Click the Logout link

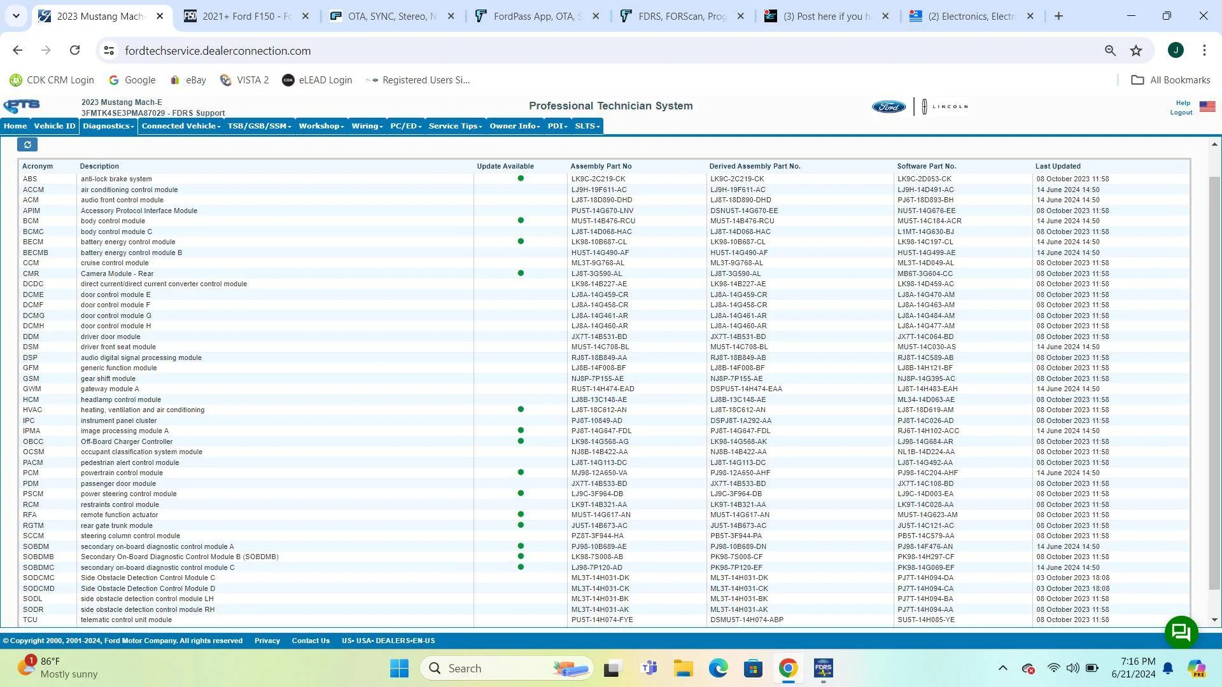(x=1181, y=113)
